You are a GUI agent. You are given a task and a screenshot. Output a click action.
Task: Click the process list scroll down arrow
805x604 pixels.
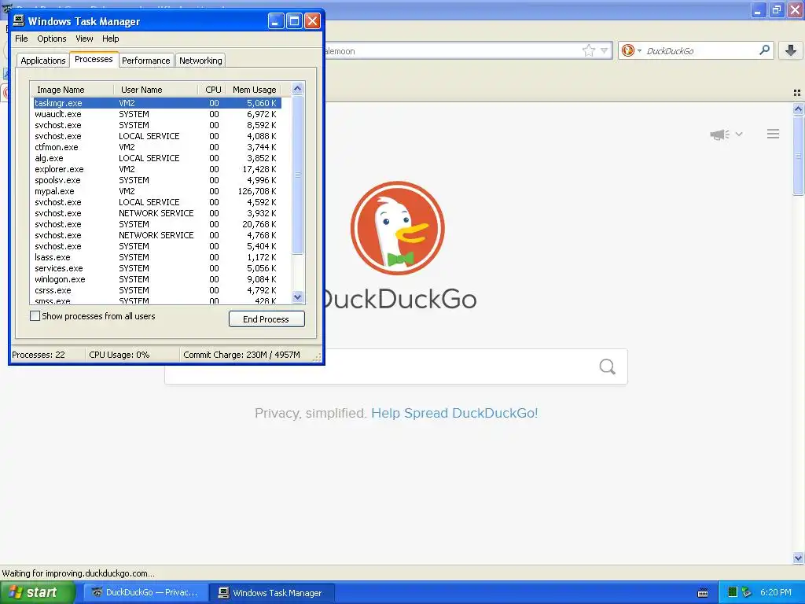pos(297,296)
